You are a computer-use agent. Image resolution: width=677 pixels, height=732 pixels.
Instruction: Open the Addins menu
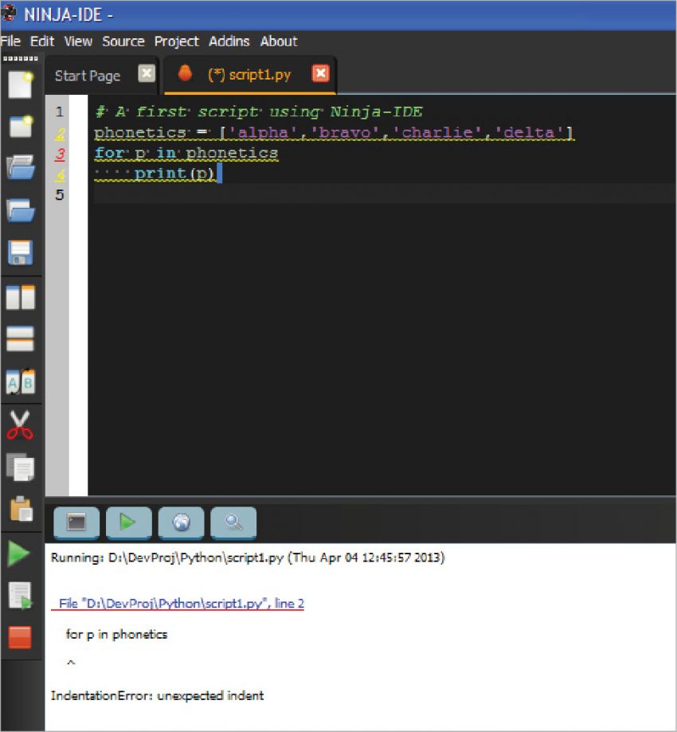229,41
